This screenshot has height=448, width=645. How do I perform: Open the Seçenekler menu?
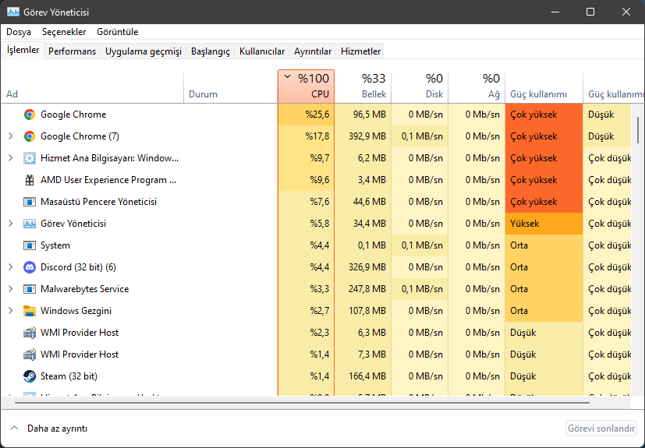(64, 32)
